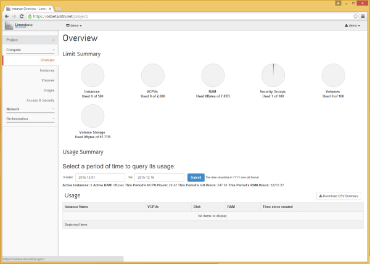The image size is (370, 264).
Task: Click the browser back arrow
Action: pyautogui.click(x=7, y=16)
